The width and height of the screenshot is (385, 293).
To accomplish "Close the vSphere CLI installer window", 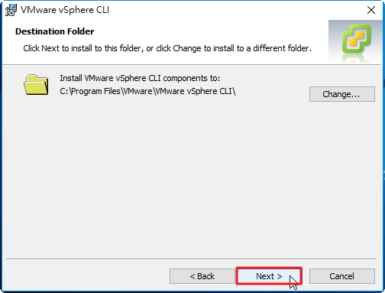I will [371, 10].
